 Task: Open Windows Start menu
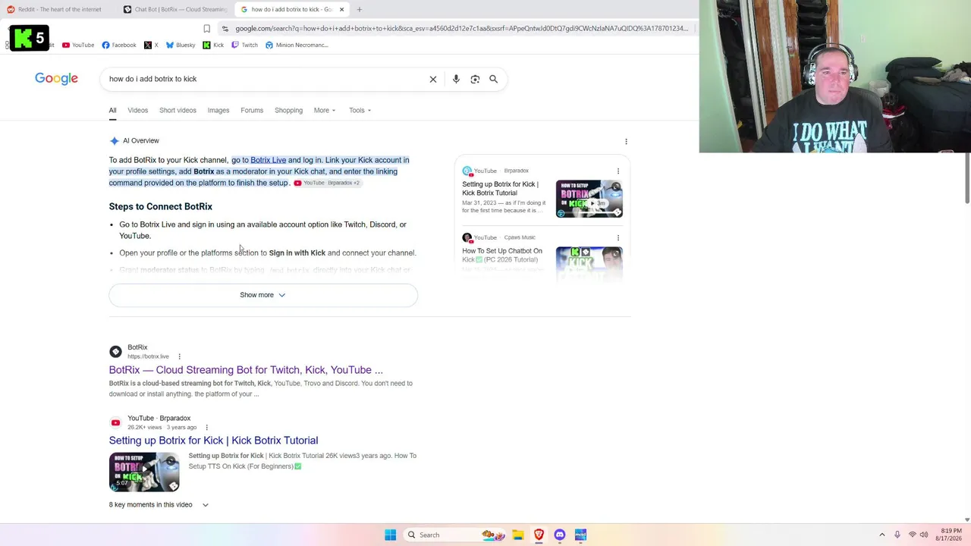click(390, 535)
